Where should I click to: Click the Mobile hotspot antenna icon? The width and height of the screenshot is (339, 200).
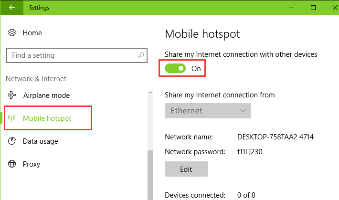tap(12, 118)
